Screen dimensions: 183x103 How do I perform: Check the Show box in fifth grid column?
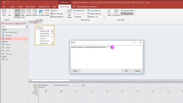(107, 91)
